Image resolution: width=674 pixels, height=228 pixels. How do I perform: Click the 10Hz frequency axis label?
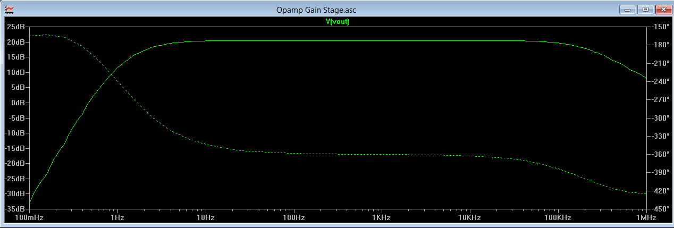click(205, 218)
